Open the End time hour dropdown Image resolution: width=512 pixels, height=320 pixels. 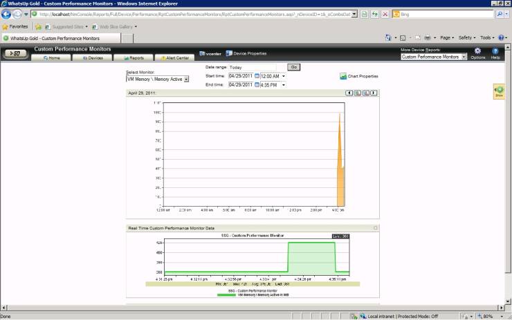pyautogui.click(x=283, y=85)
